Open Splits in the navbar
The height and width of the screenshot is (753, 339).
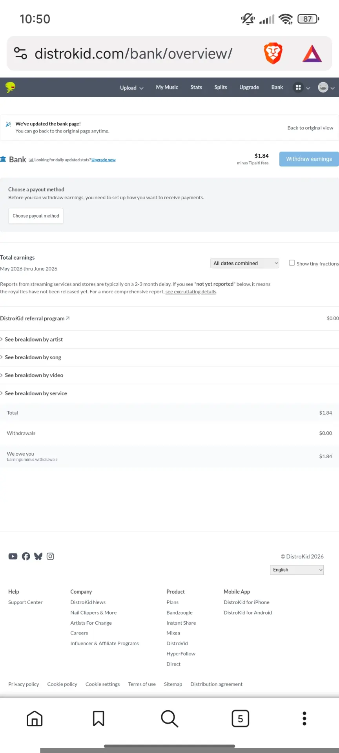pos(221,87)
